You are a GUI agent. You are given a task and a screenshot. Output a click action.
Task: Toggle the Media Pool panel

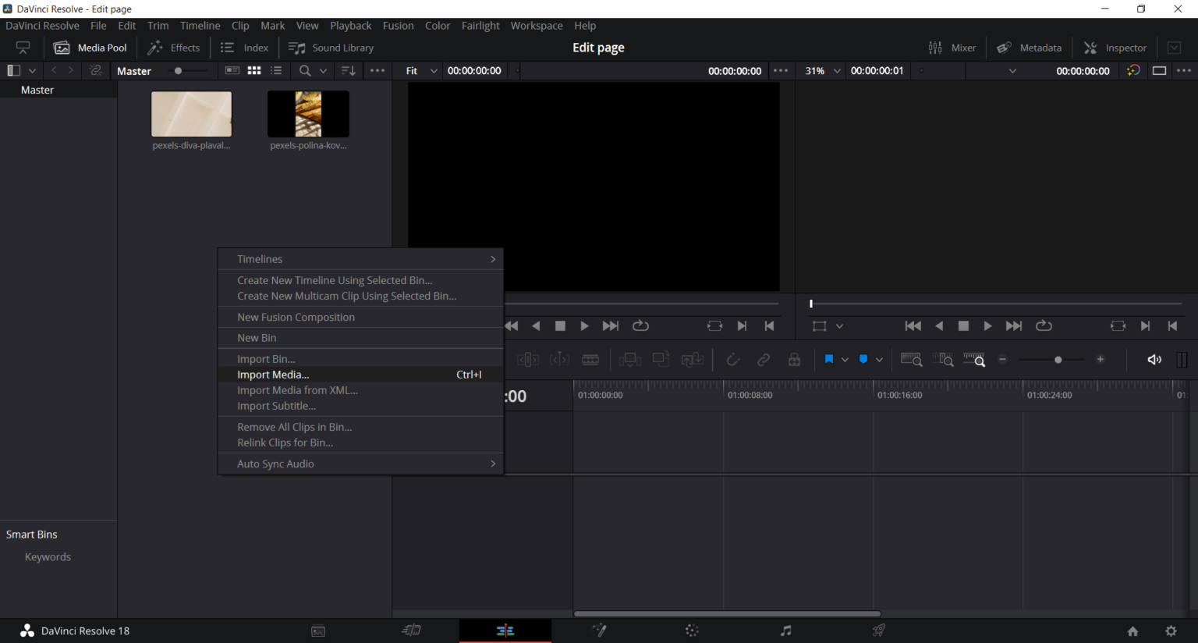90,48
